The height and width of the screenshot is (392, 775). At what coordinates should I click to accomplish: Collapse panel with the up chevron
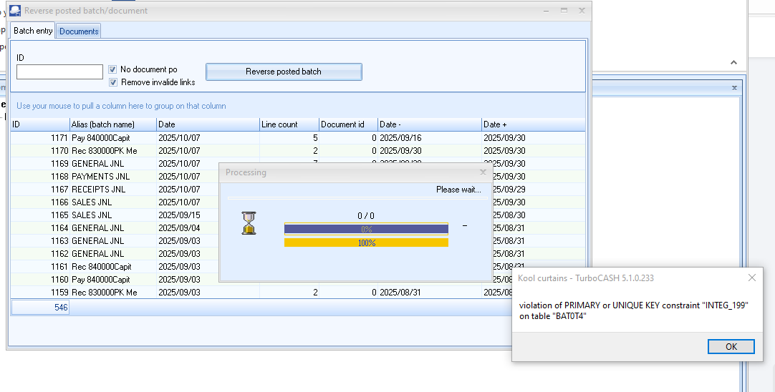click(733, 62)
